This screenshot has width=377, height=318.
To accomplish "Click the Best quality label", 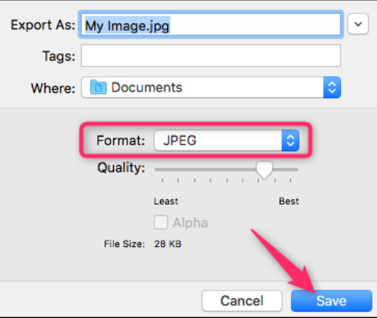I will [x=289, y=201].
